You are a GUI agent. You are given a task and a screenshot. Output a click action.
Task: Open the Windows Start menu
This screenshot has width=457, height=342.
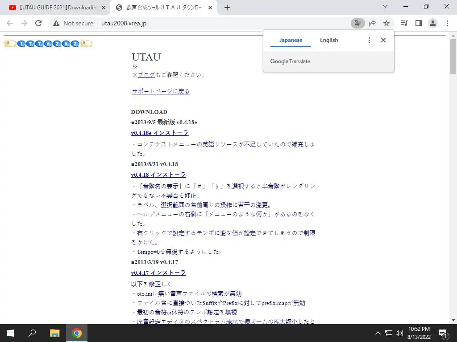[x=11, y=333]
